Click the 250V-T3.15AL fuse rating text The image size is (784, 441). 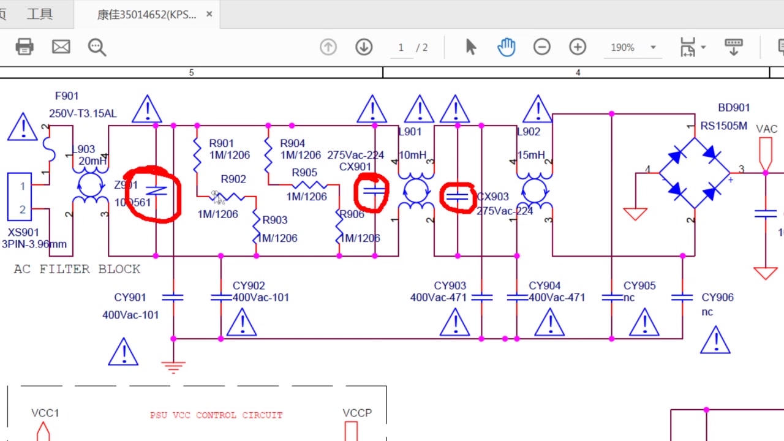click(x=83, y=114)
